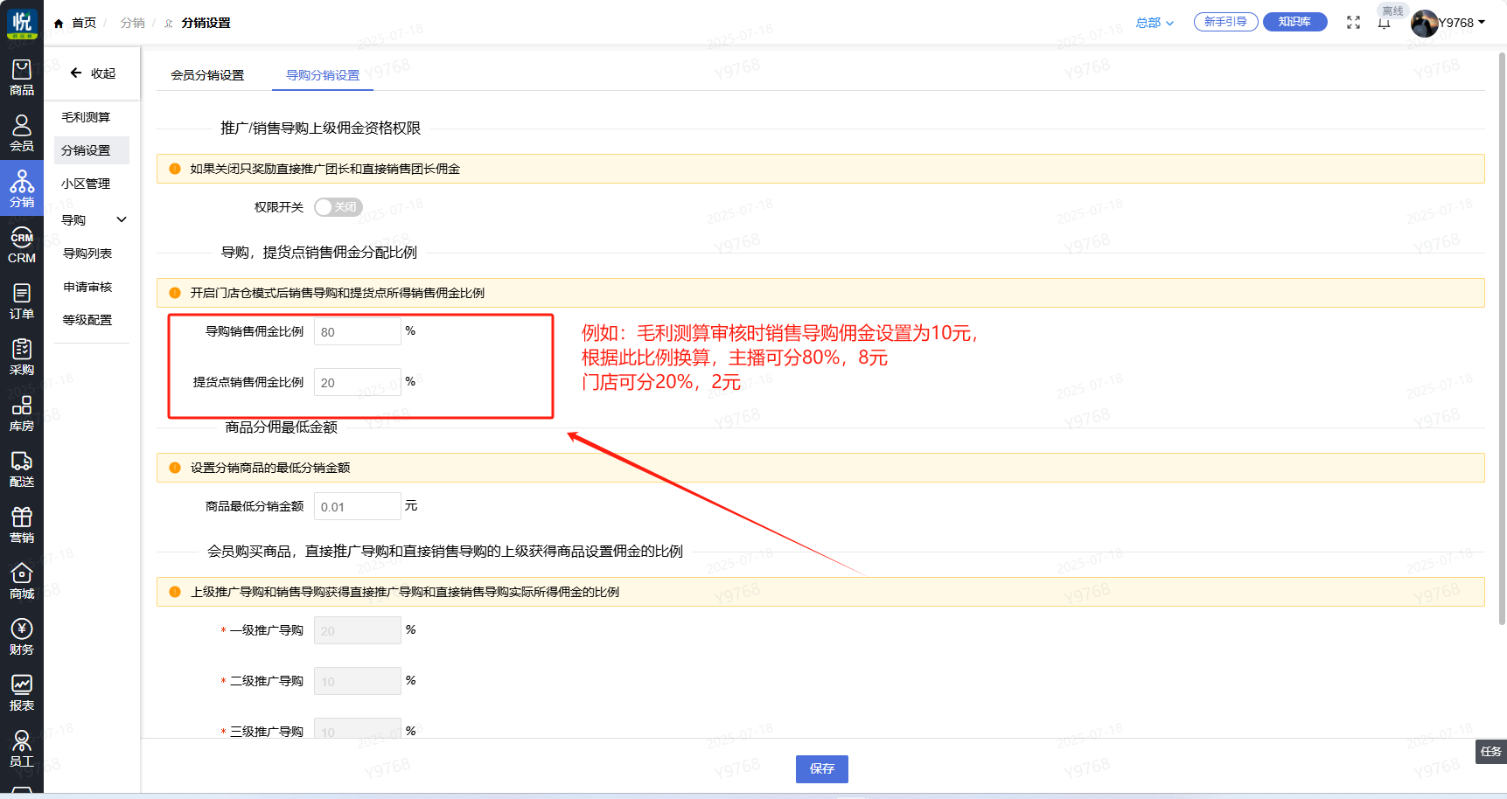Select 毛利测算 in the side menu
Screen dimensions: 1507x799
pyautogui.click(x=86, y=117)
